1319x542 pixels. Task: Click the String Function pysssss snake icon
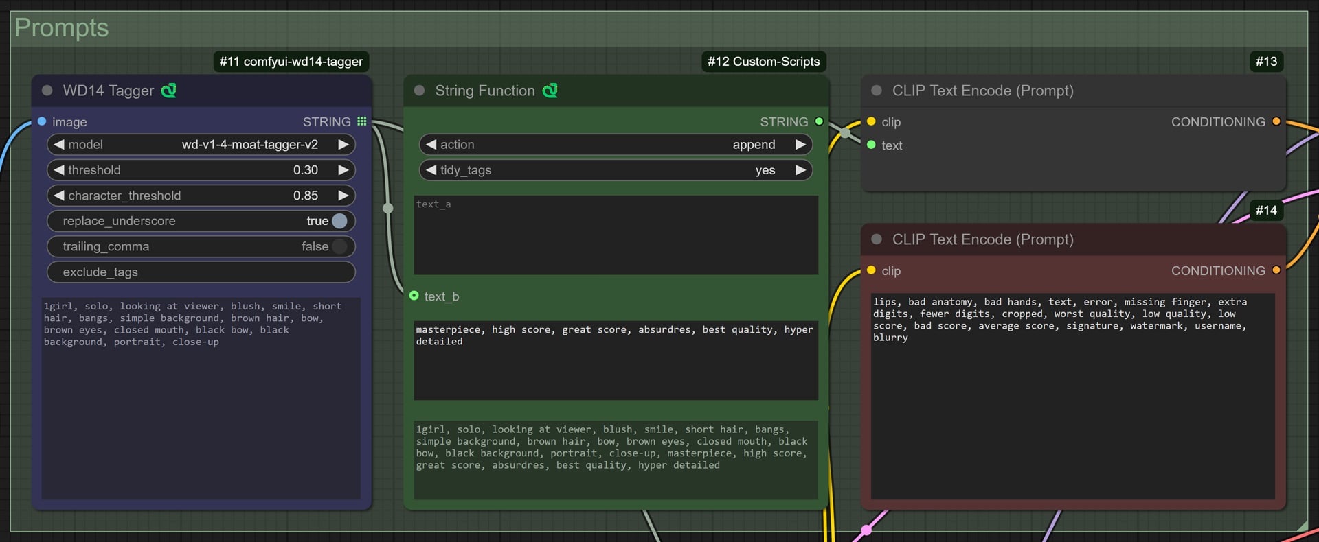point(550,91)
